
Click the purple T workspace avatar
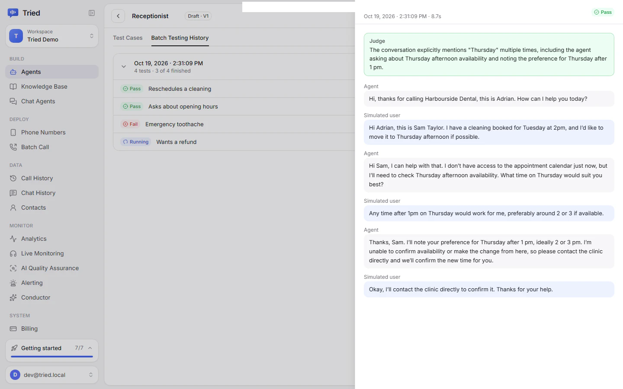[x=16, y=36]
